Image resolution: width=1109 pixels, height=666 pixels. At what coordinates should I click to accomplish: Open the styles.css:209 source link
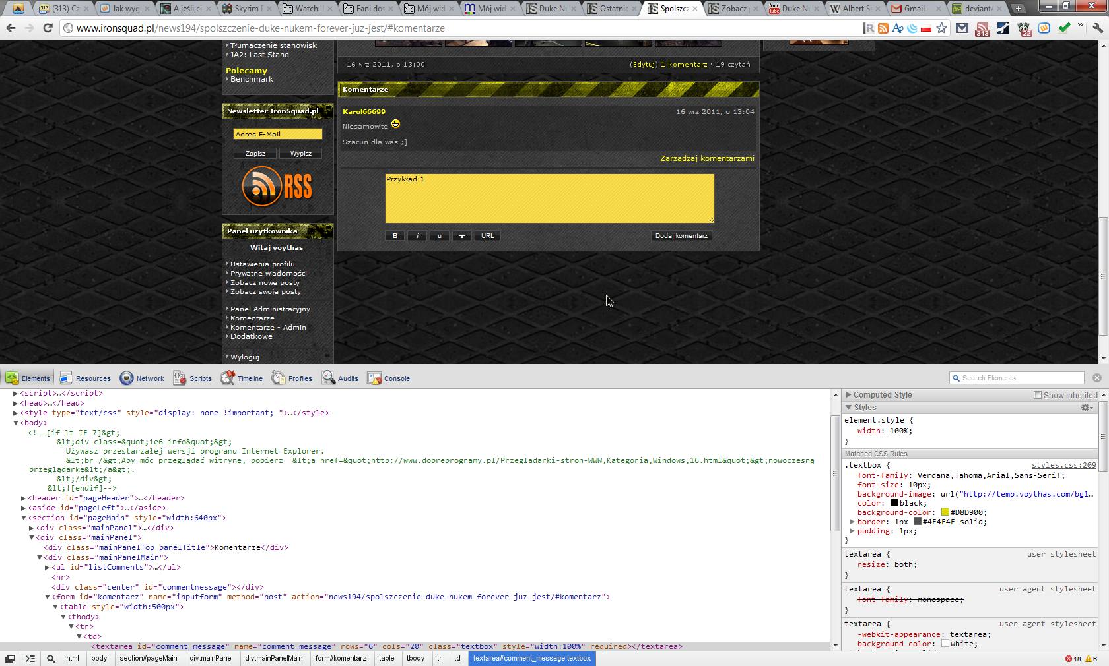click(1063, 465)
